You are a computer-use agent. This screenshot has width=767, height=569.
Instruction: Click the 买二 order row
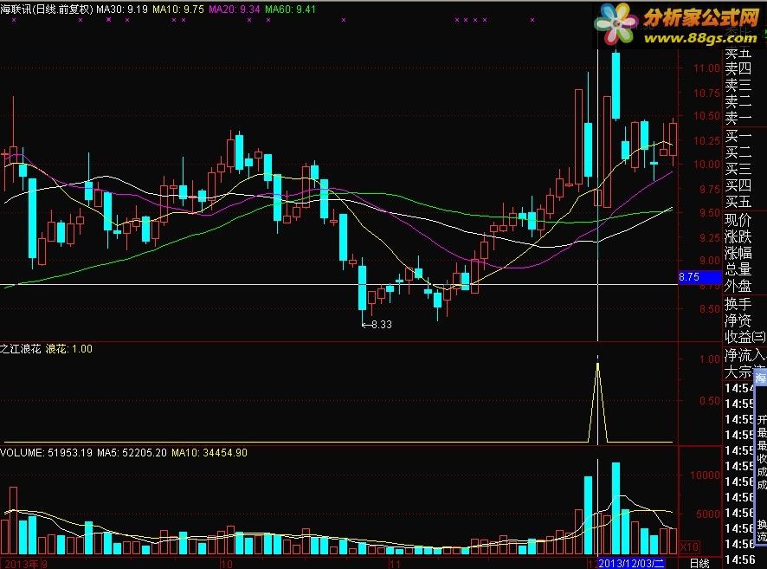coord(738,152)
